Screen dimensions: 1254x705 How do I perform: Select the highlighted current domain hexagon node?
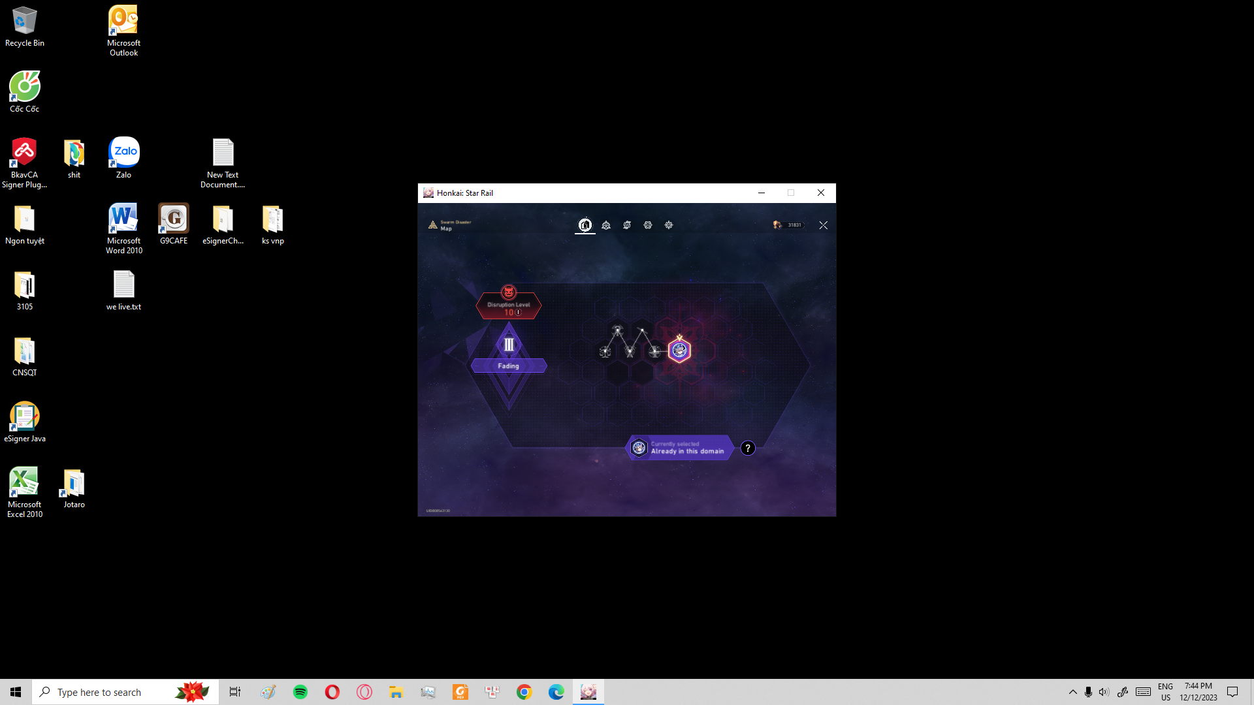679,351
